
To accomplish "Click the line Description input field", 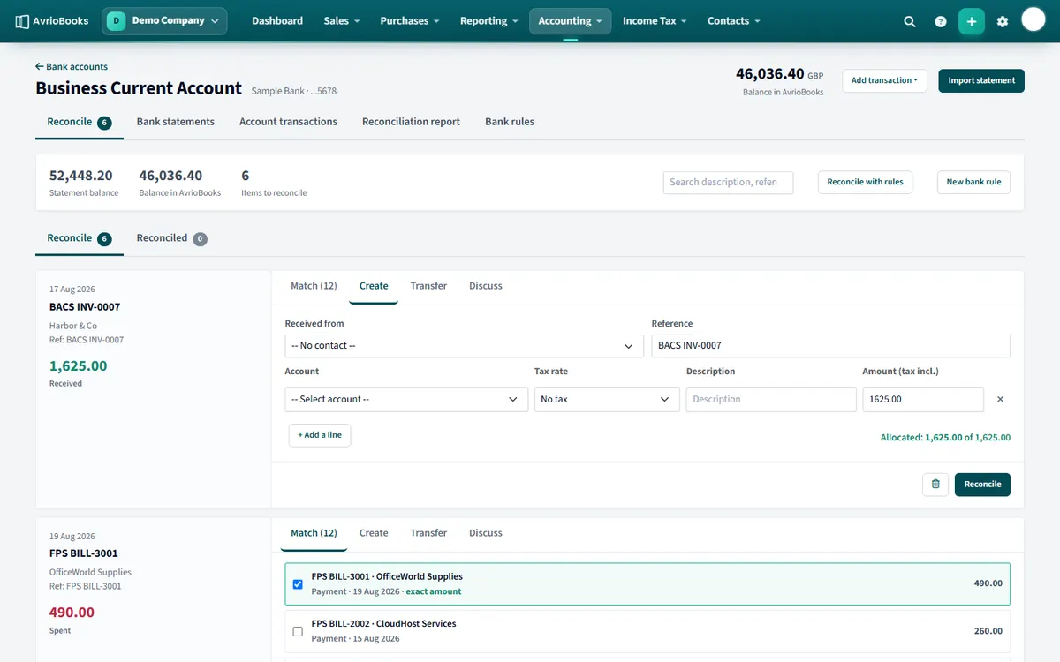I will (x=771, y=400).
